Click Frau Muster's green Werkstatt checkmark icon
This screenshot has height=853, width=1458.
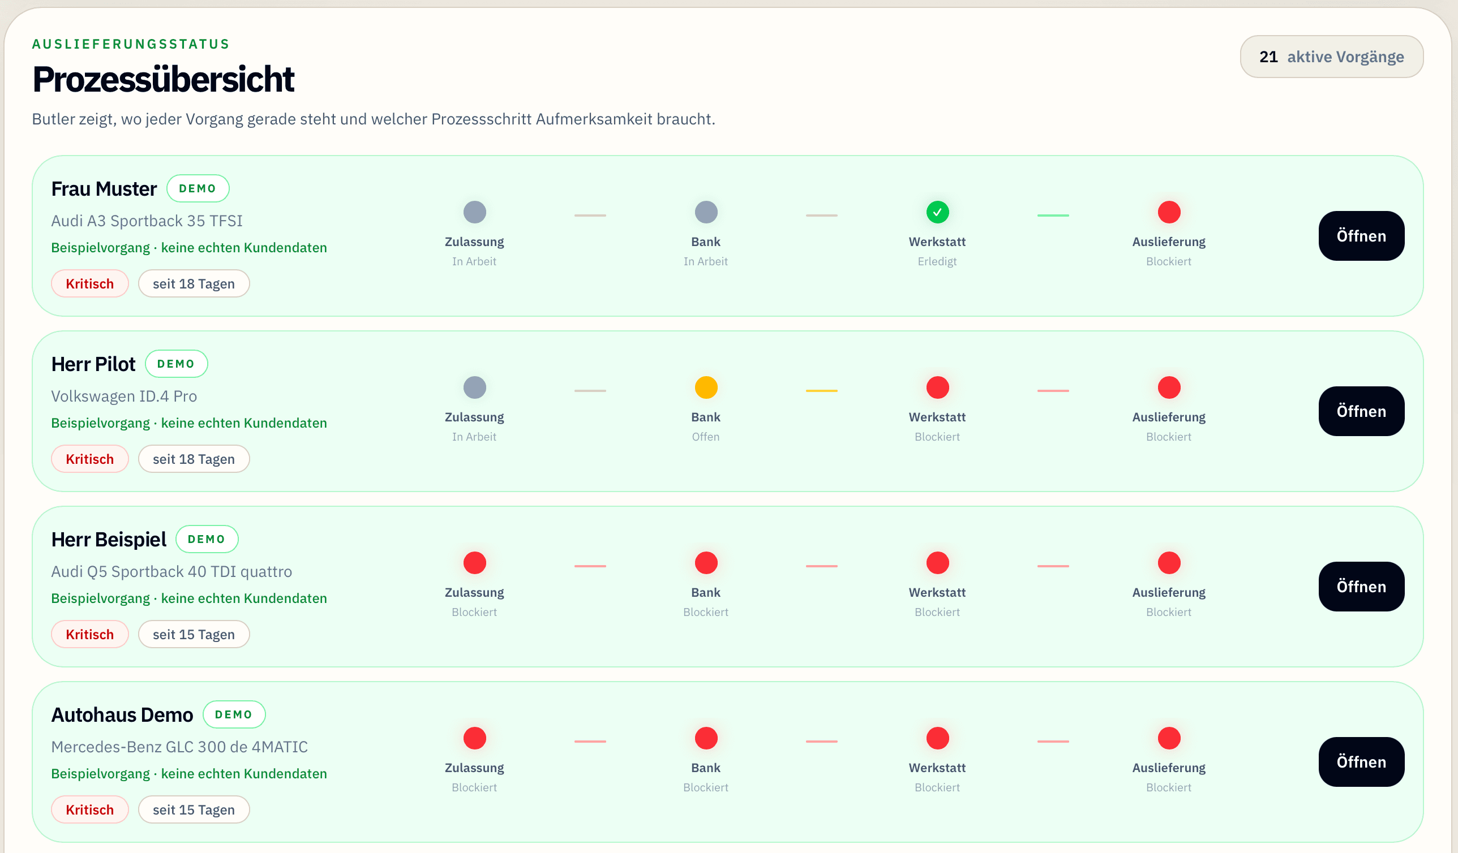(x=937, y=212)
